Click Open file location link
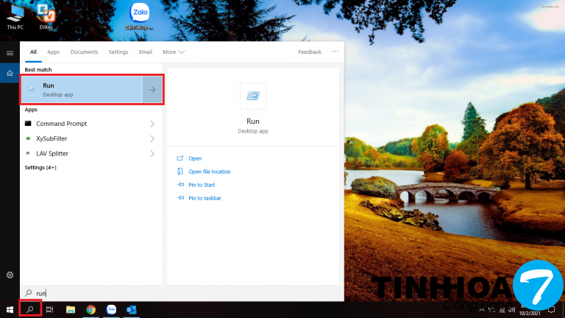Viewport: 565px width, 318px height. [x=209, y=172]
